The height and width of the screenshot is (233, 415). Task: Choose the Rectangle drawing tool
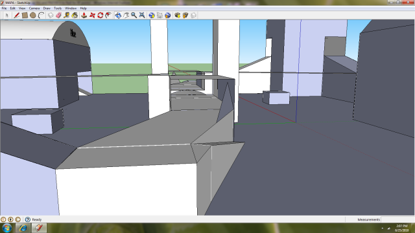(25, 16)
